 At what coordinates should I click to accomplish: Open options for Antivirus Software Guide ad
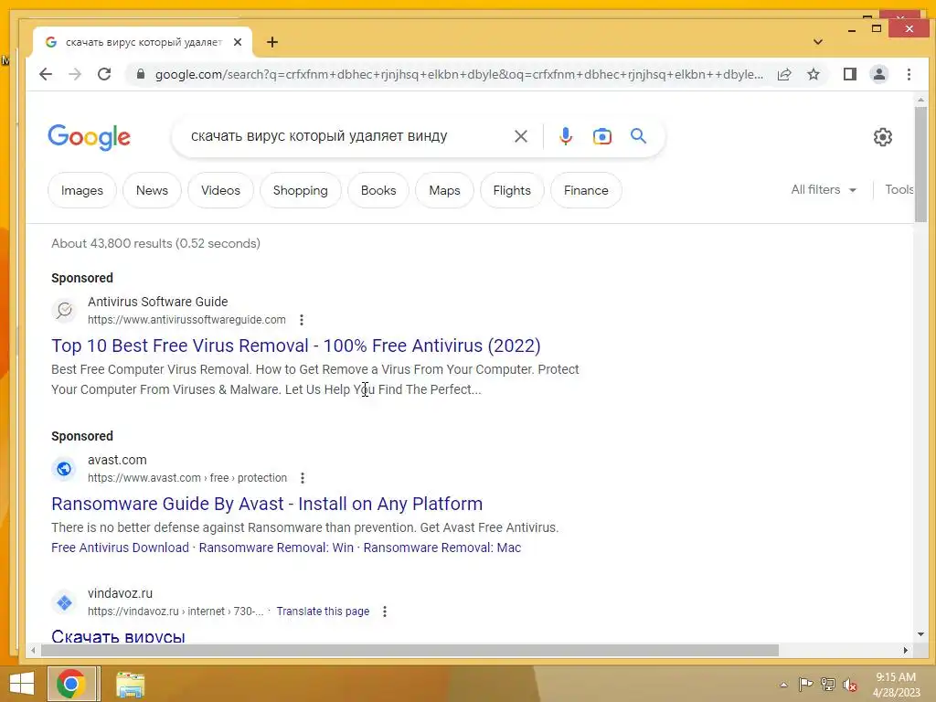tap(302, 320)
